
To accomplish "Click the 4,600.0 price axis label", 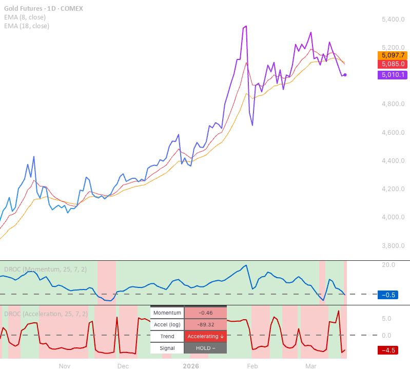I will point(393,132).
